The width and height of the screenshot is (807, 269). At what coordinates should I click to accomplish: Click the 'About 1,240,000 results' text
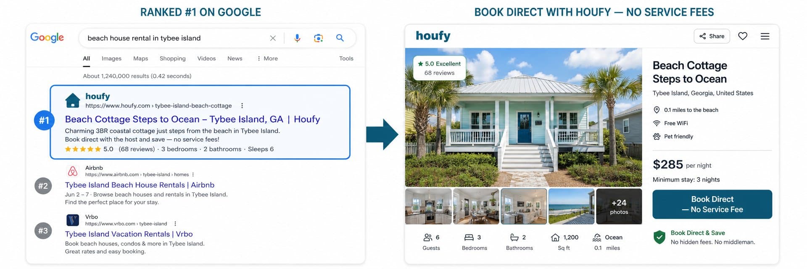click(x=137, y=76)
